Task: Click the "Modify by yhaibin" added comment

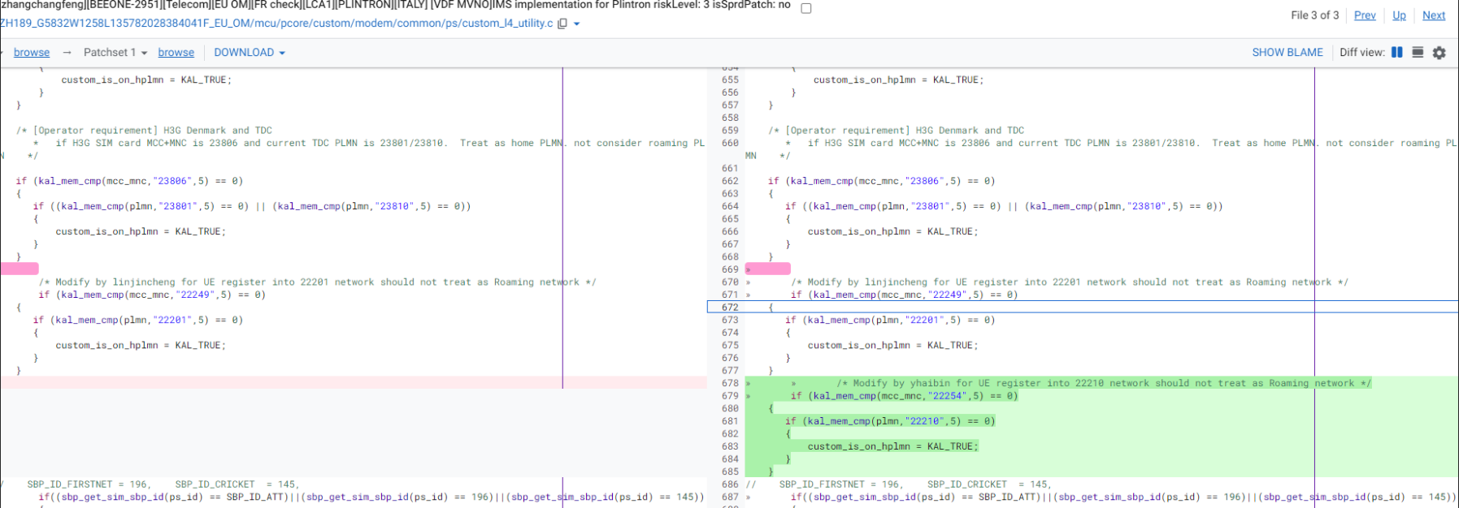Action: (1104, 383)
